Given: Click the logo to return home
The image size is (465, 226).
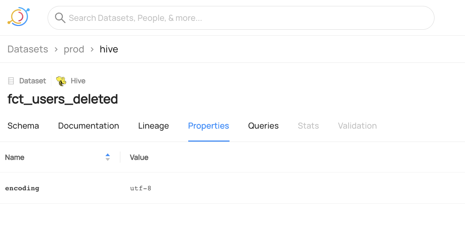Looking at the screenshot, I should (18, 17).
